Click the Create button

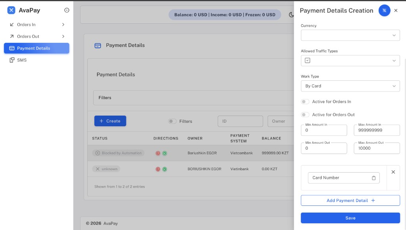(x=110, y=121)
